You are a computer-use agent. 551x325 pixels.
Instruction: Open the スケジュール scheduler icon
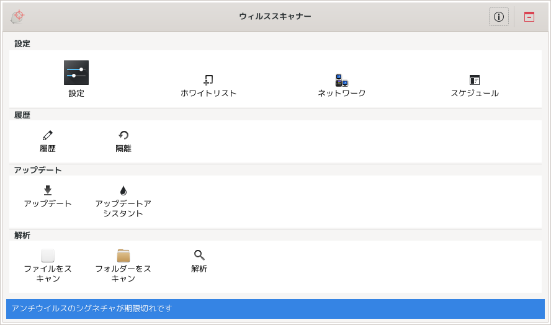point(475,80)
